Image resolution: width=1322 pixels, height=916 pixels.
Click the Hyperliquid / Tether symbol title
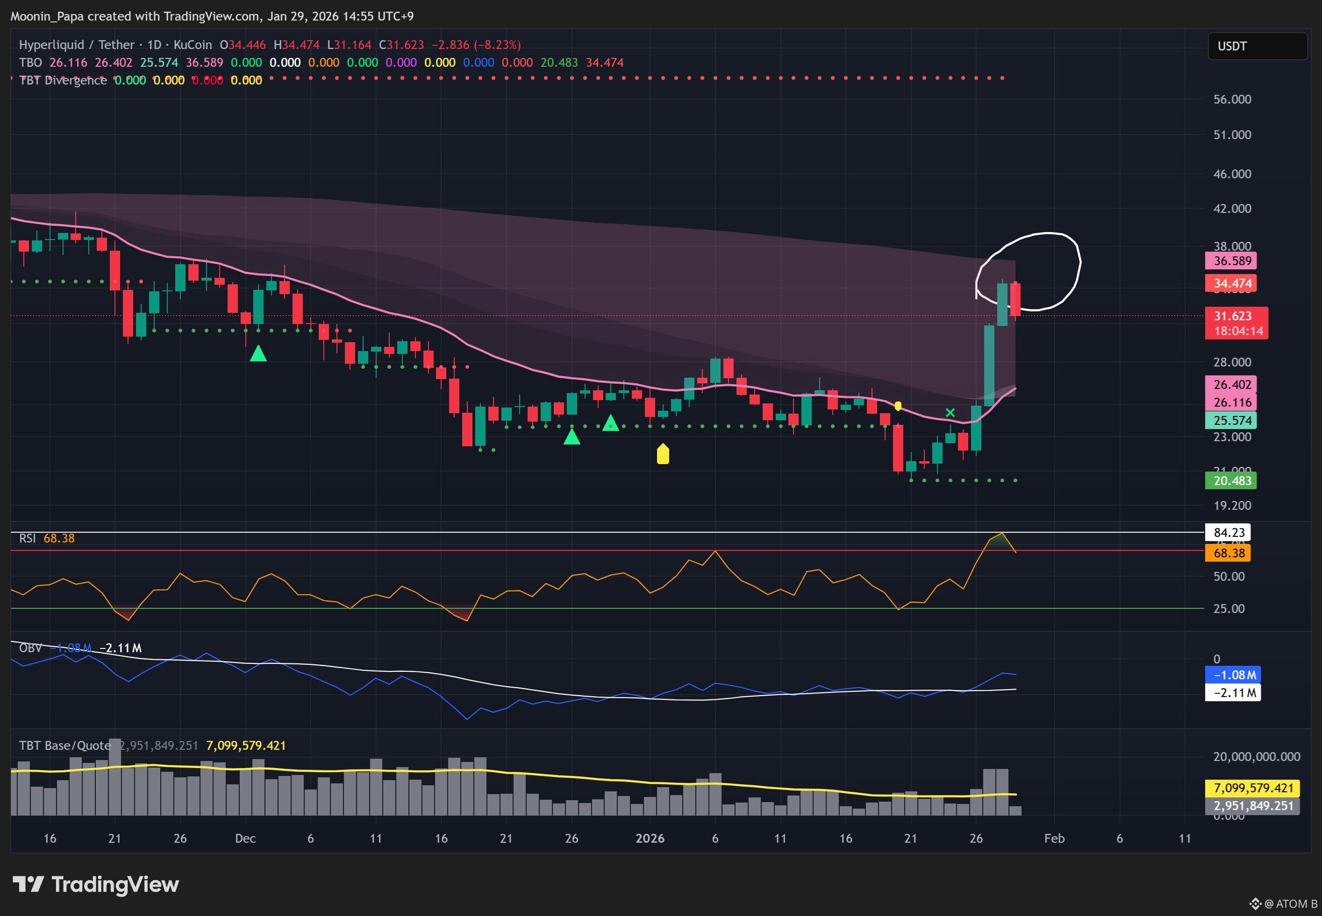pos(77,45)
